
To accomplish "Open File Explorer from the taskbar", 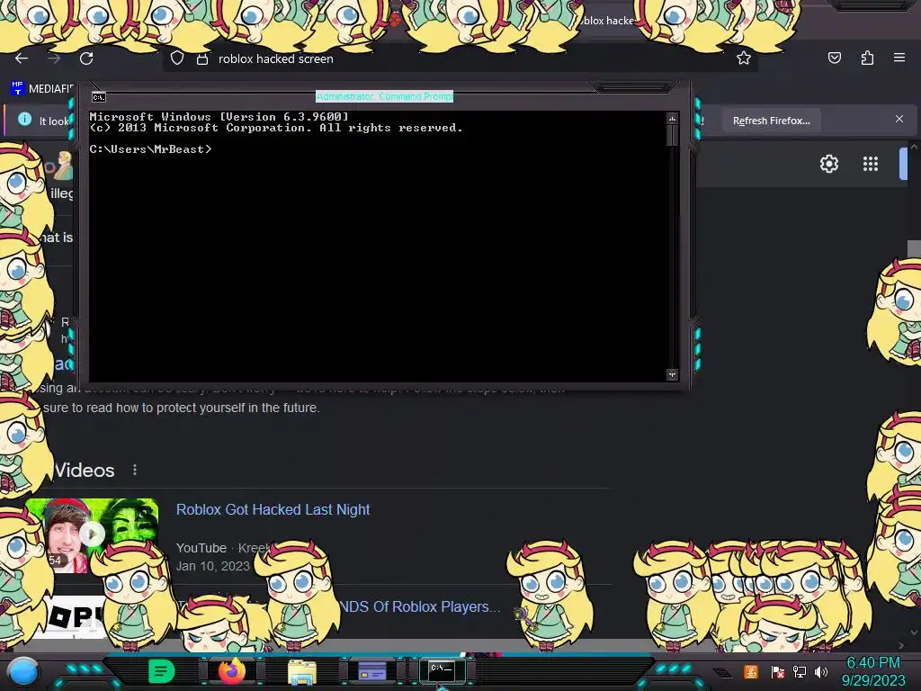I will tap(302, 671).
